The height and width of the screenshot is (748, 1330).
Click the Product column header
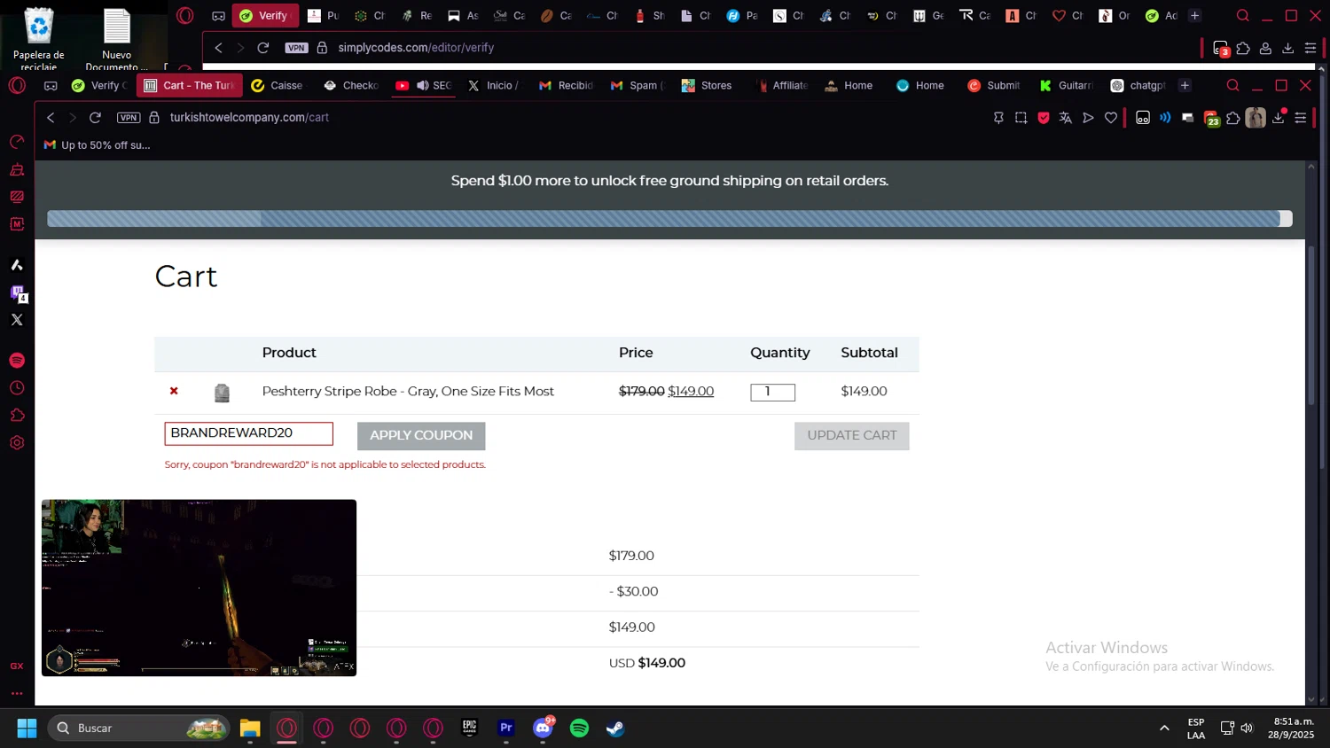click(x=289, y=353)
